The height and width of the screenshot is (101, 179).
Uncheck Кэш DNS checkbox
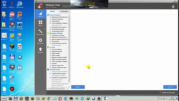[x=50, y=63]
